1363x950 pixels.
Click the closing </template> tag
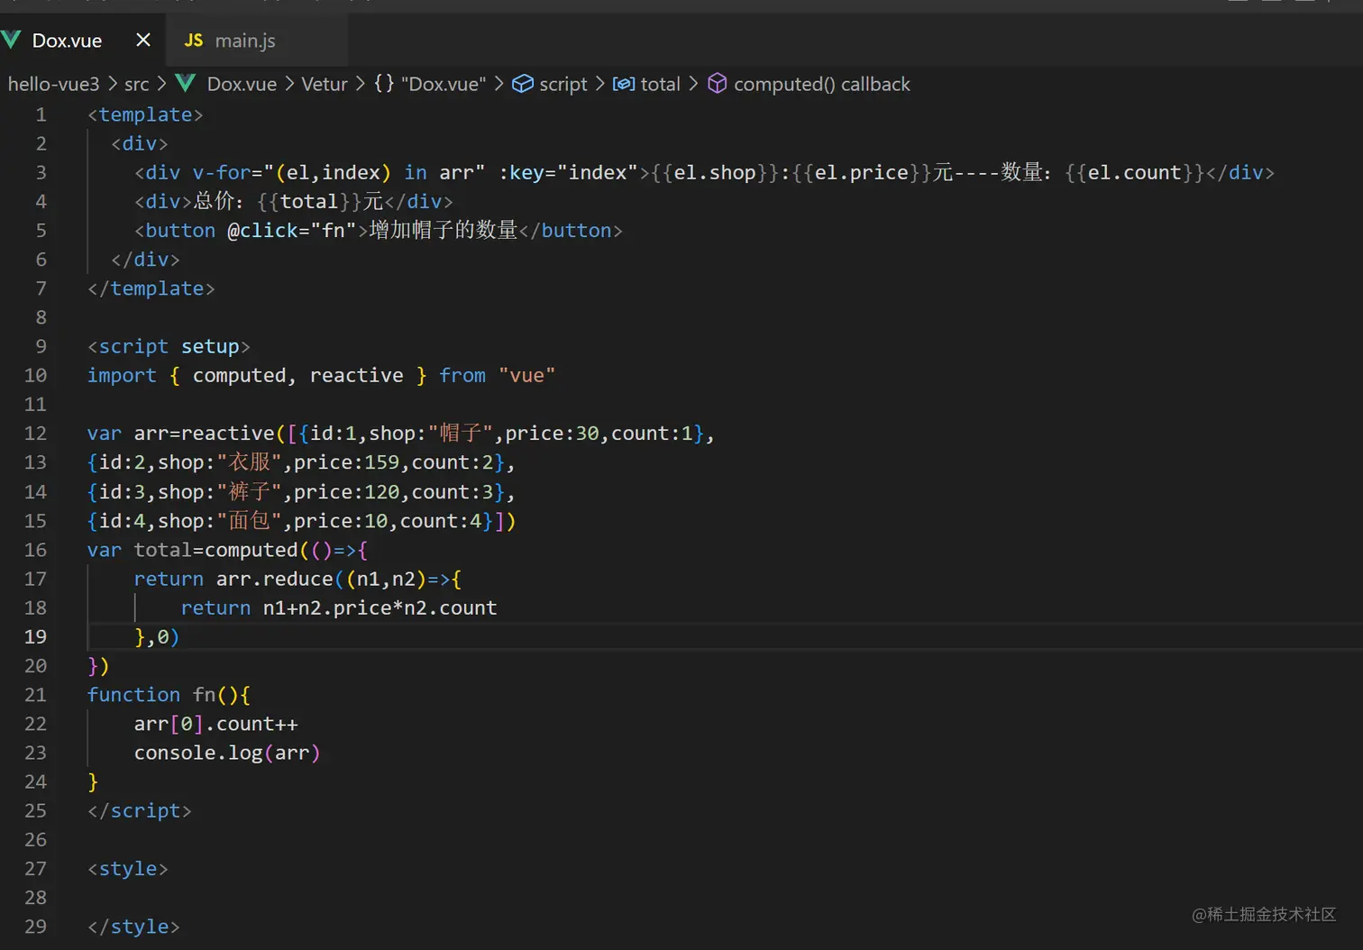pos(151,288)
